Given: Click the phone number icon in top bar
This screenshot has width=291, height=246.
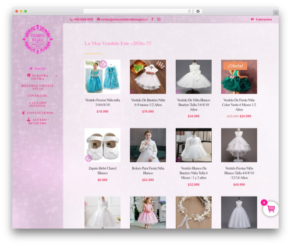Looking at the screenshot, I should [x=71, y=19].
